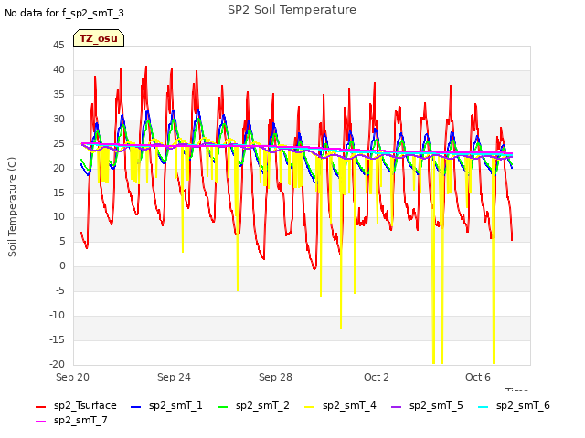Viewport: 585px width, 438px height.
Task: Click the purple sp2_smT_5 legend marker
Action: [x=396, y=407]
